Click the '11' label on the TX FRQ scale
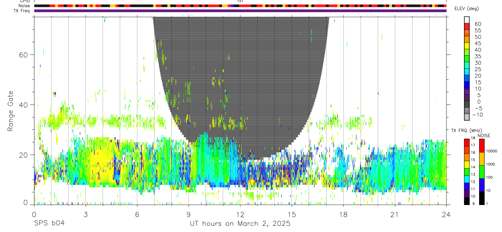 [x=473, y=189]
